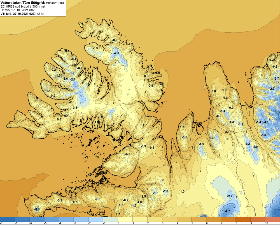Click the 3 tick label on legend
Screen dimensions: 280x225
pyautogui.click(x=163, y=223)
